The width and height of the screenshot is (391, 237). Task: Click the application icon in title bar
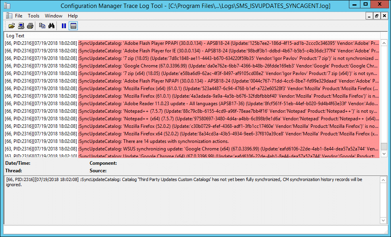pos(7,6)
